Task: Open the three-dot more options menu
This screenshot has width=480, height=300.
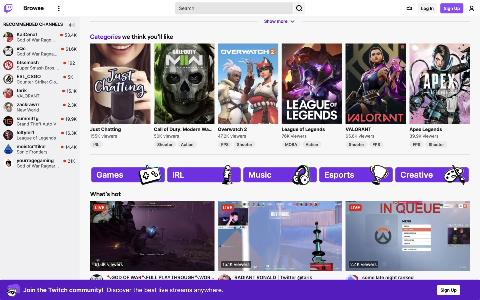Action: coord(59,8)
